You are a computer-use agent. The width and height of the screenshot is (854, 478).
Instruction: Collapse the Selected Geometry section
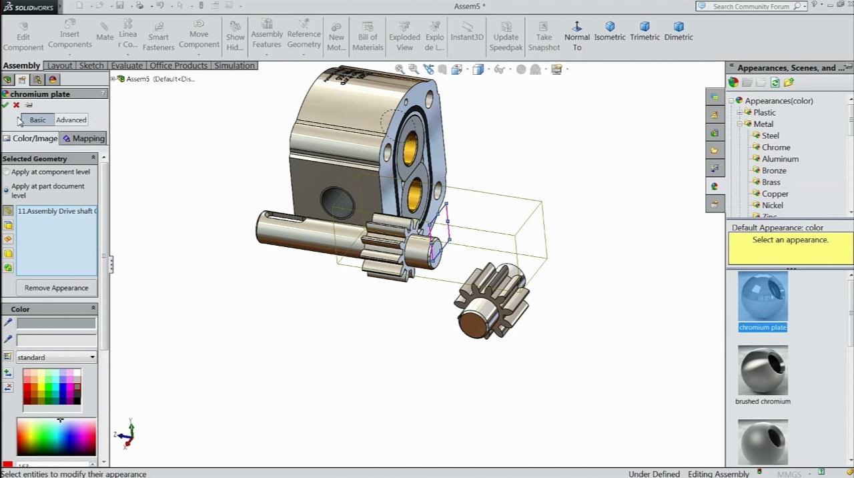click(x=93, y=158)
